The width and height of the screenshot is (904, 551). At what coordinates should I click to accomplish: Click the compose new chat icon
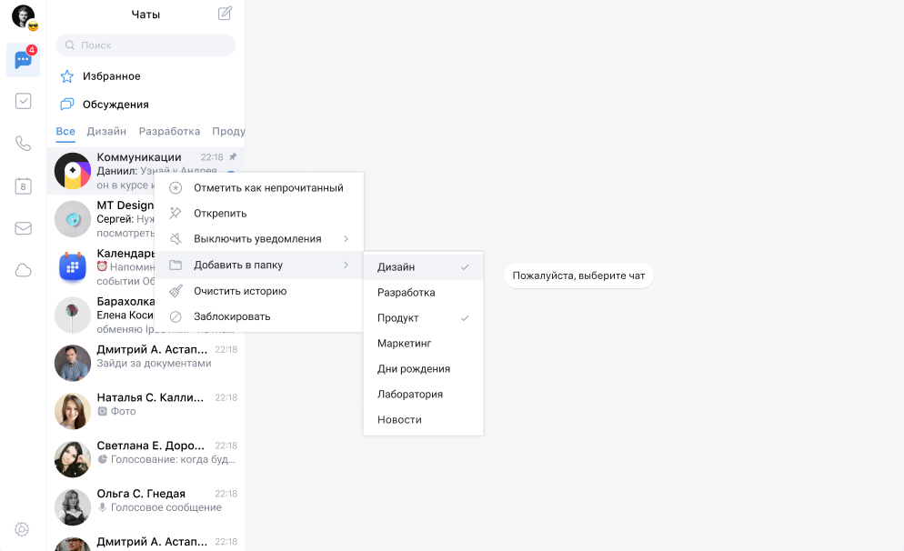[x=225, y=14]
